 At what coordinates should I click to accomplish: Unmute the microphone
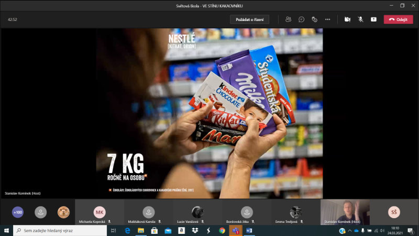click(x=360, y=19)
